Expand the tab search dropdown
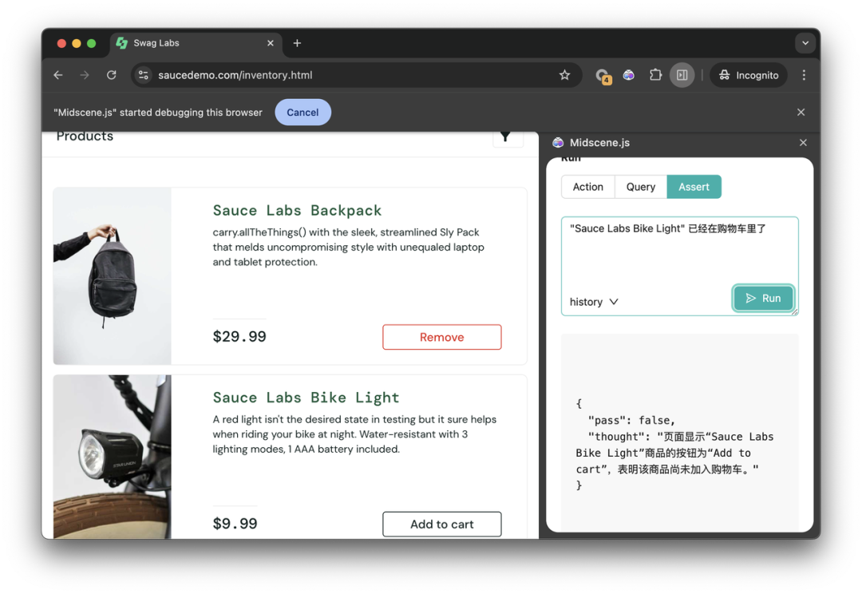Image resolution: width=862 pixels, height=594 pixels. click(x=805, y=43)
